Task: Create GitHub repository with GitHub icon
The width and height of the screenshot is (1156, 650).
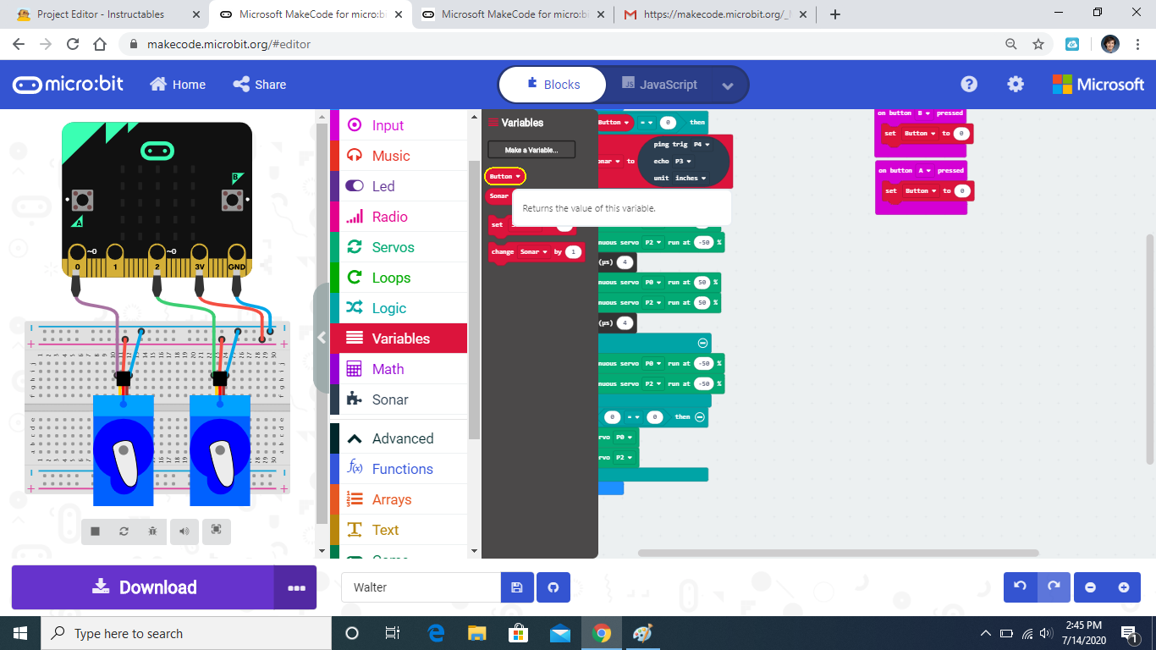Action: [553, 587]
